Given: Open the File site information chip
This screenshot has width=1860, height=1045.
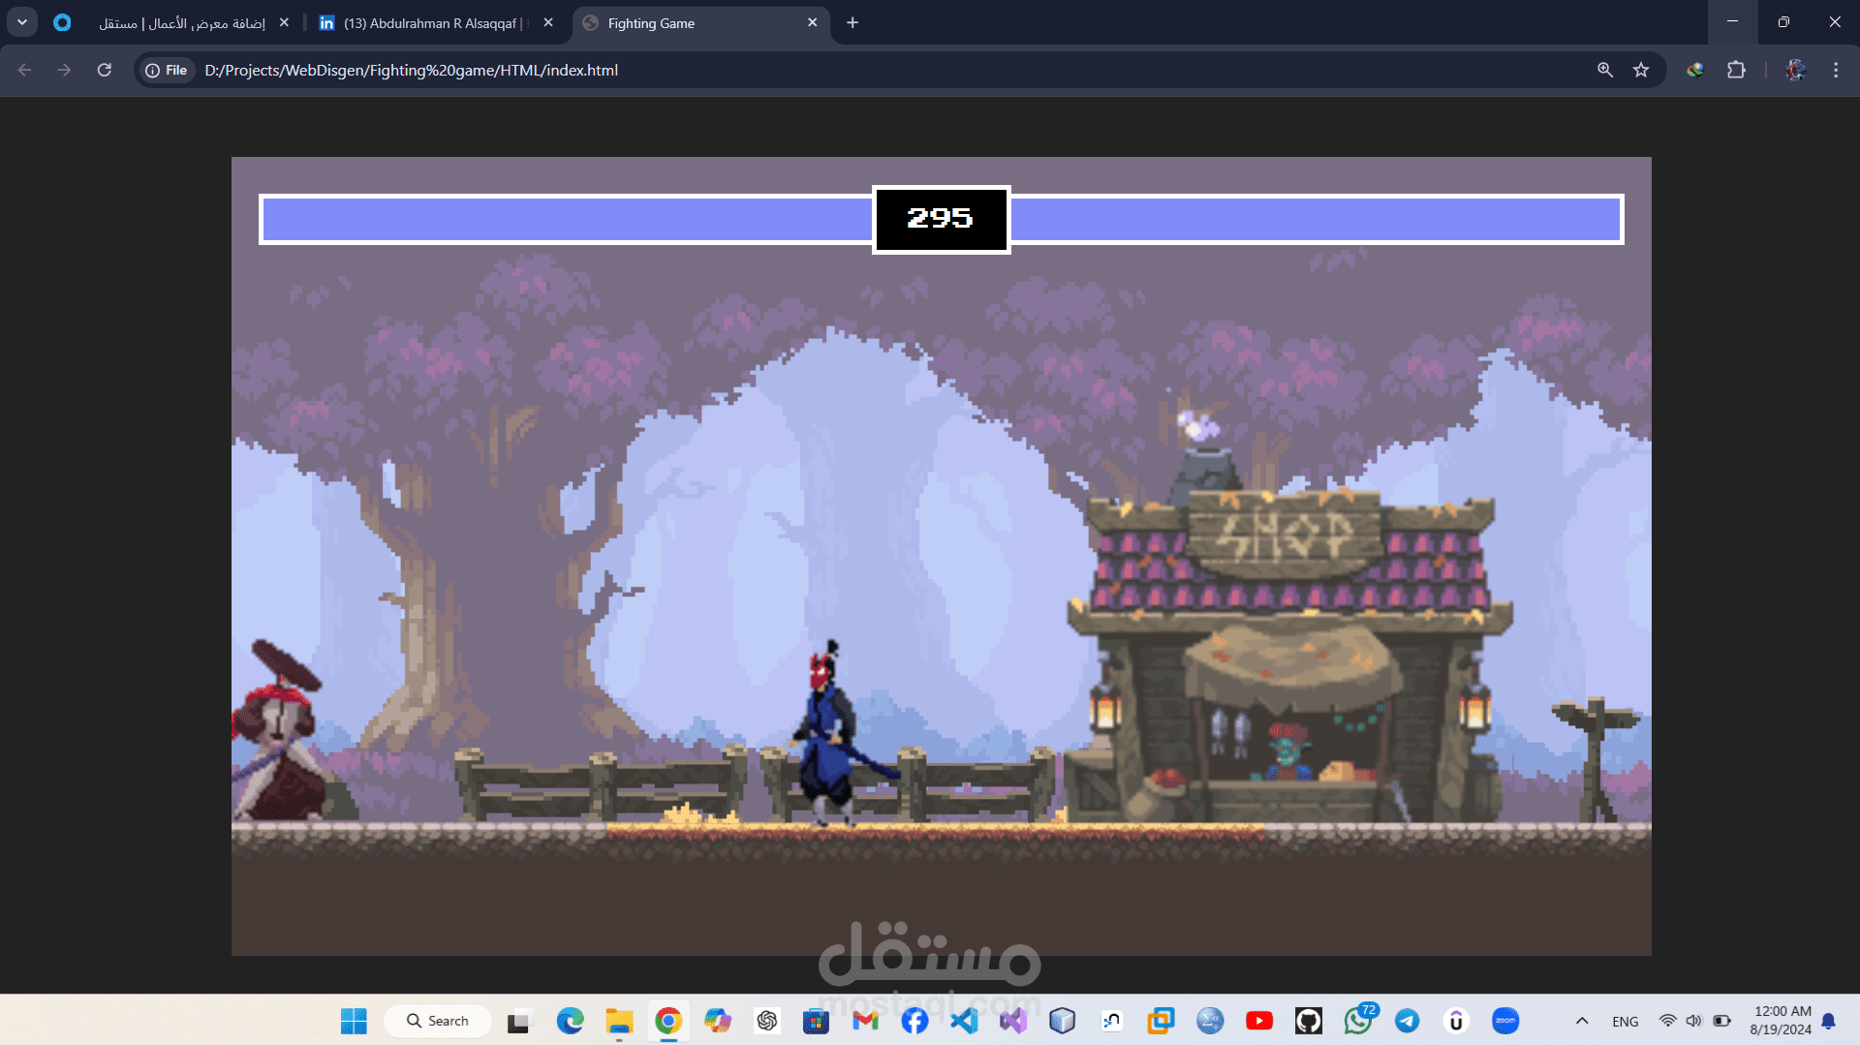Looking at the screenshot, I should [x=167, y=70].
